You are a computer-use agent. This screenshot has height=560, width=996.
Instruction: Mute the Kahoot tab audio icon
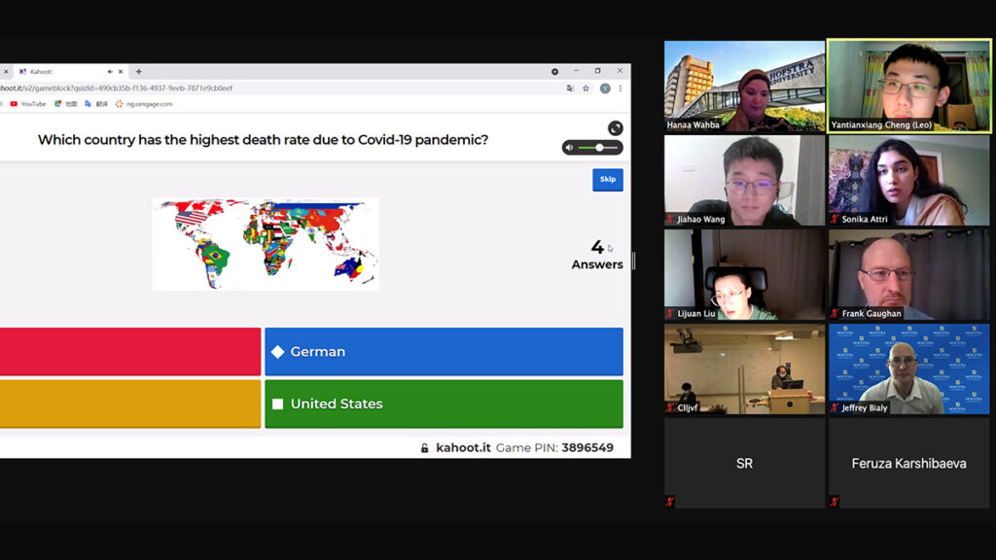point(109,71)
